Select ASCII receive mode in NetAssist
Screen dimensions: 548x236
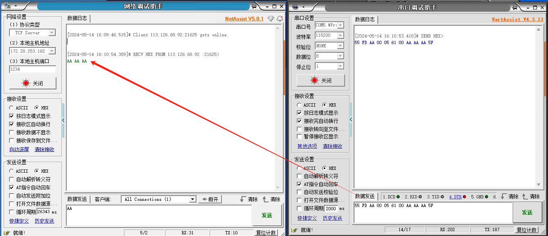click(x=12, y=108)
